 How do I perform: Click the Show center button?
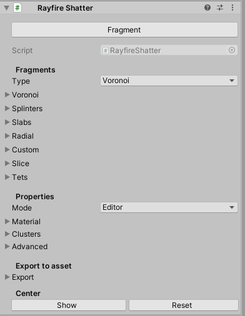pos(69,305)
